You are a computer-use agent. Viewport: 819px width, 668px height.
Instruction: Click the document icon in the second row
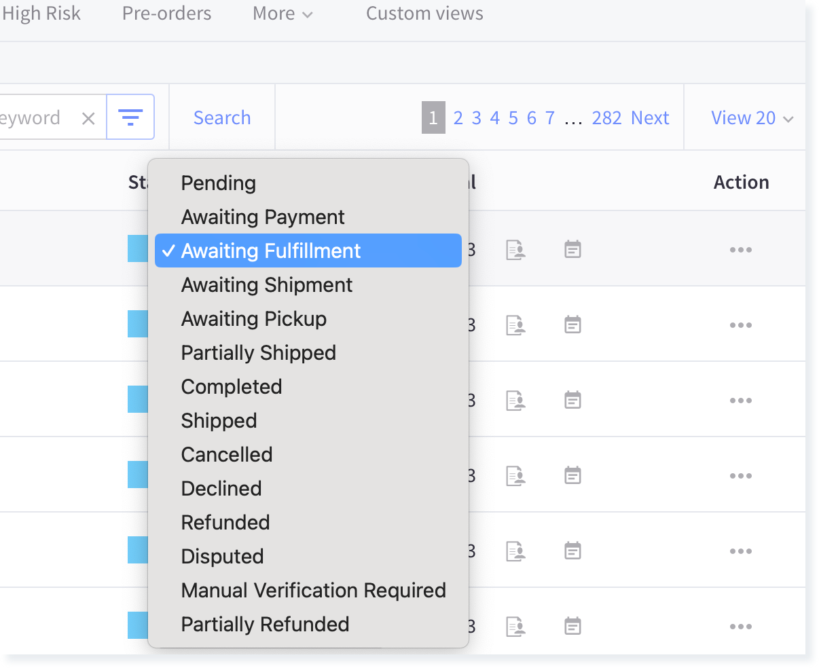[x=515, y=324]
